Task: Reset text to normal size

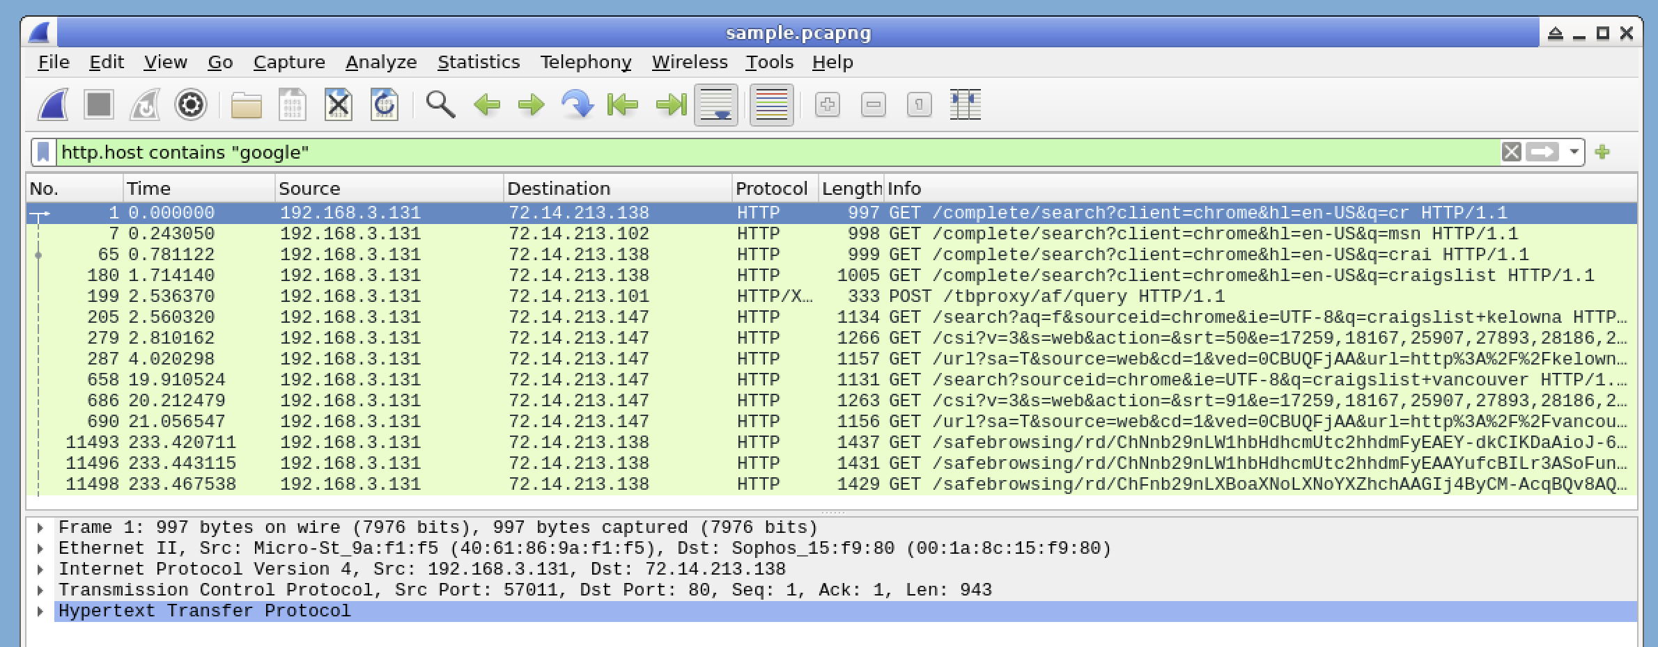Action: tap(920, 105)
